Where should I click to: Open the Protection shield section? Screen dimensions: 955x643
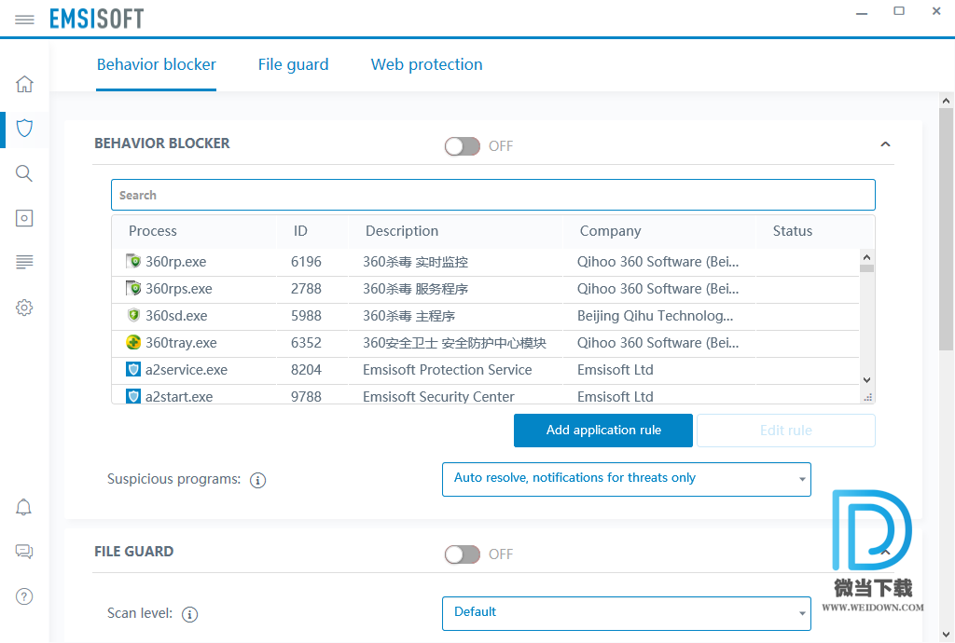24,129
